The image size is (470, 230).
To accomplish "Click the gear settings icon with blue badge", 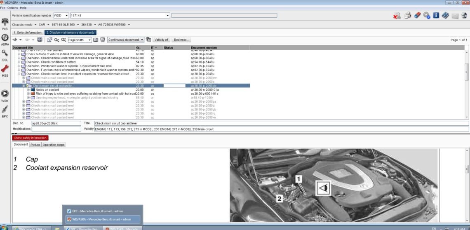I will (x=427, y=16).
